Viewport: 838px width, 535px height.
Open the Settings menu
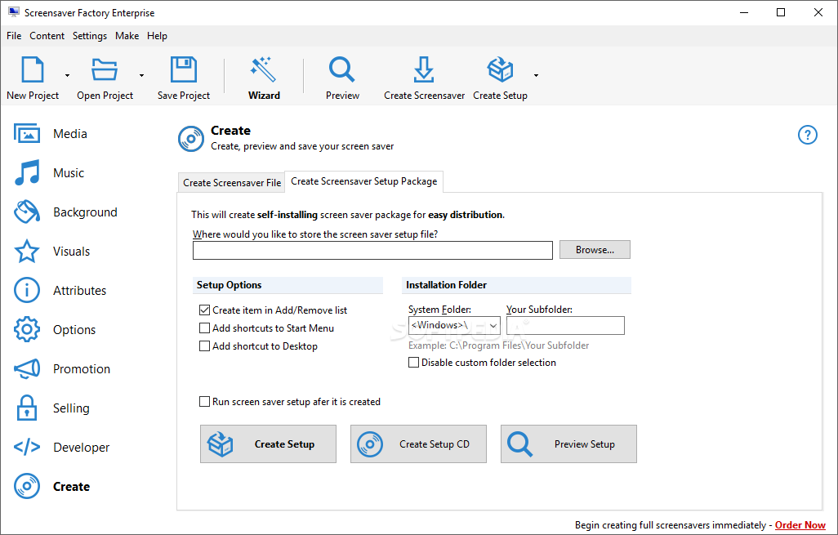pos(90,36)
